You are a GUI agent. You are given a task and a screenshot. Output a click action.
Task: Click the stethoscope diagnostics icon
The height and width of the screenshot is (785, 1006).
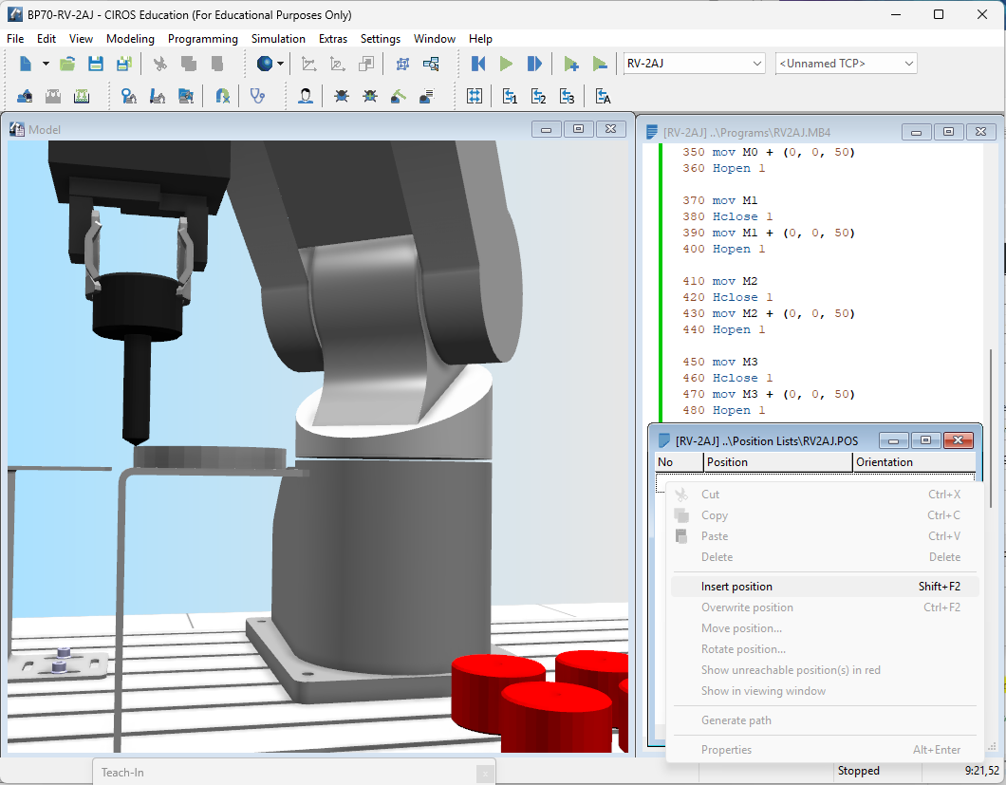(257, 96)
